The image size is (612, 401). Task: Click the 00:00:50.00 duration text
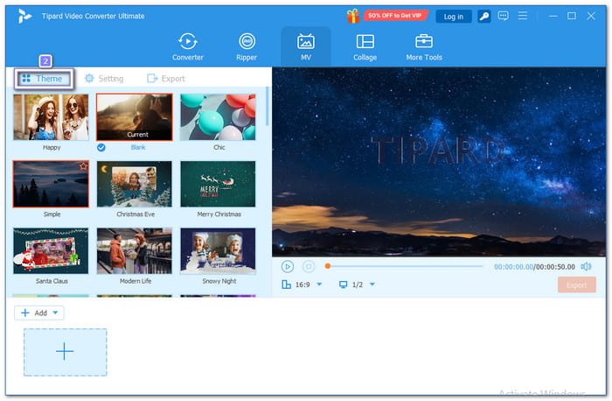pyautogui.click(x=555, y=267)
